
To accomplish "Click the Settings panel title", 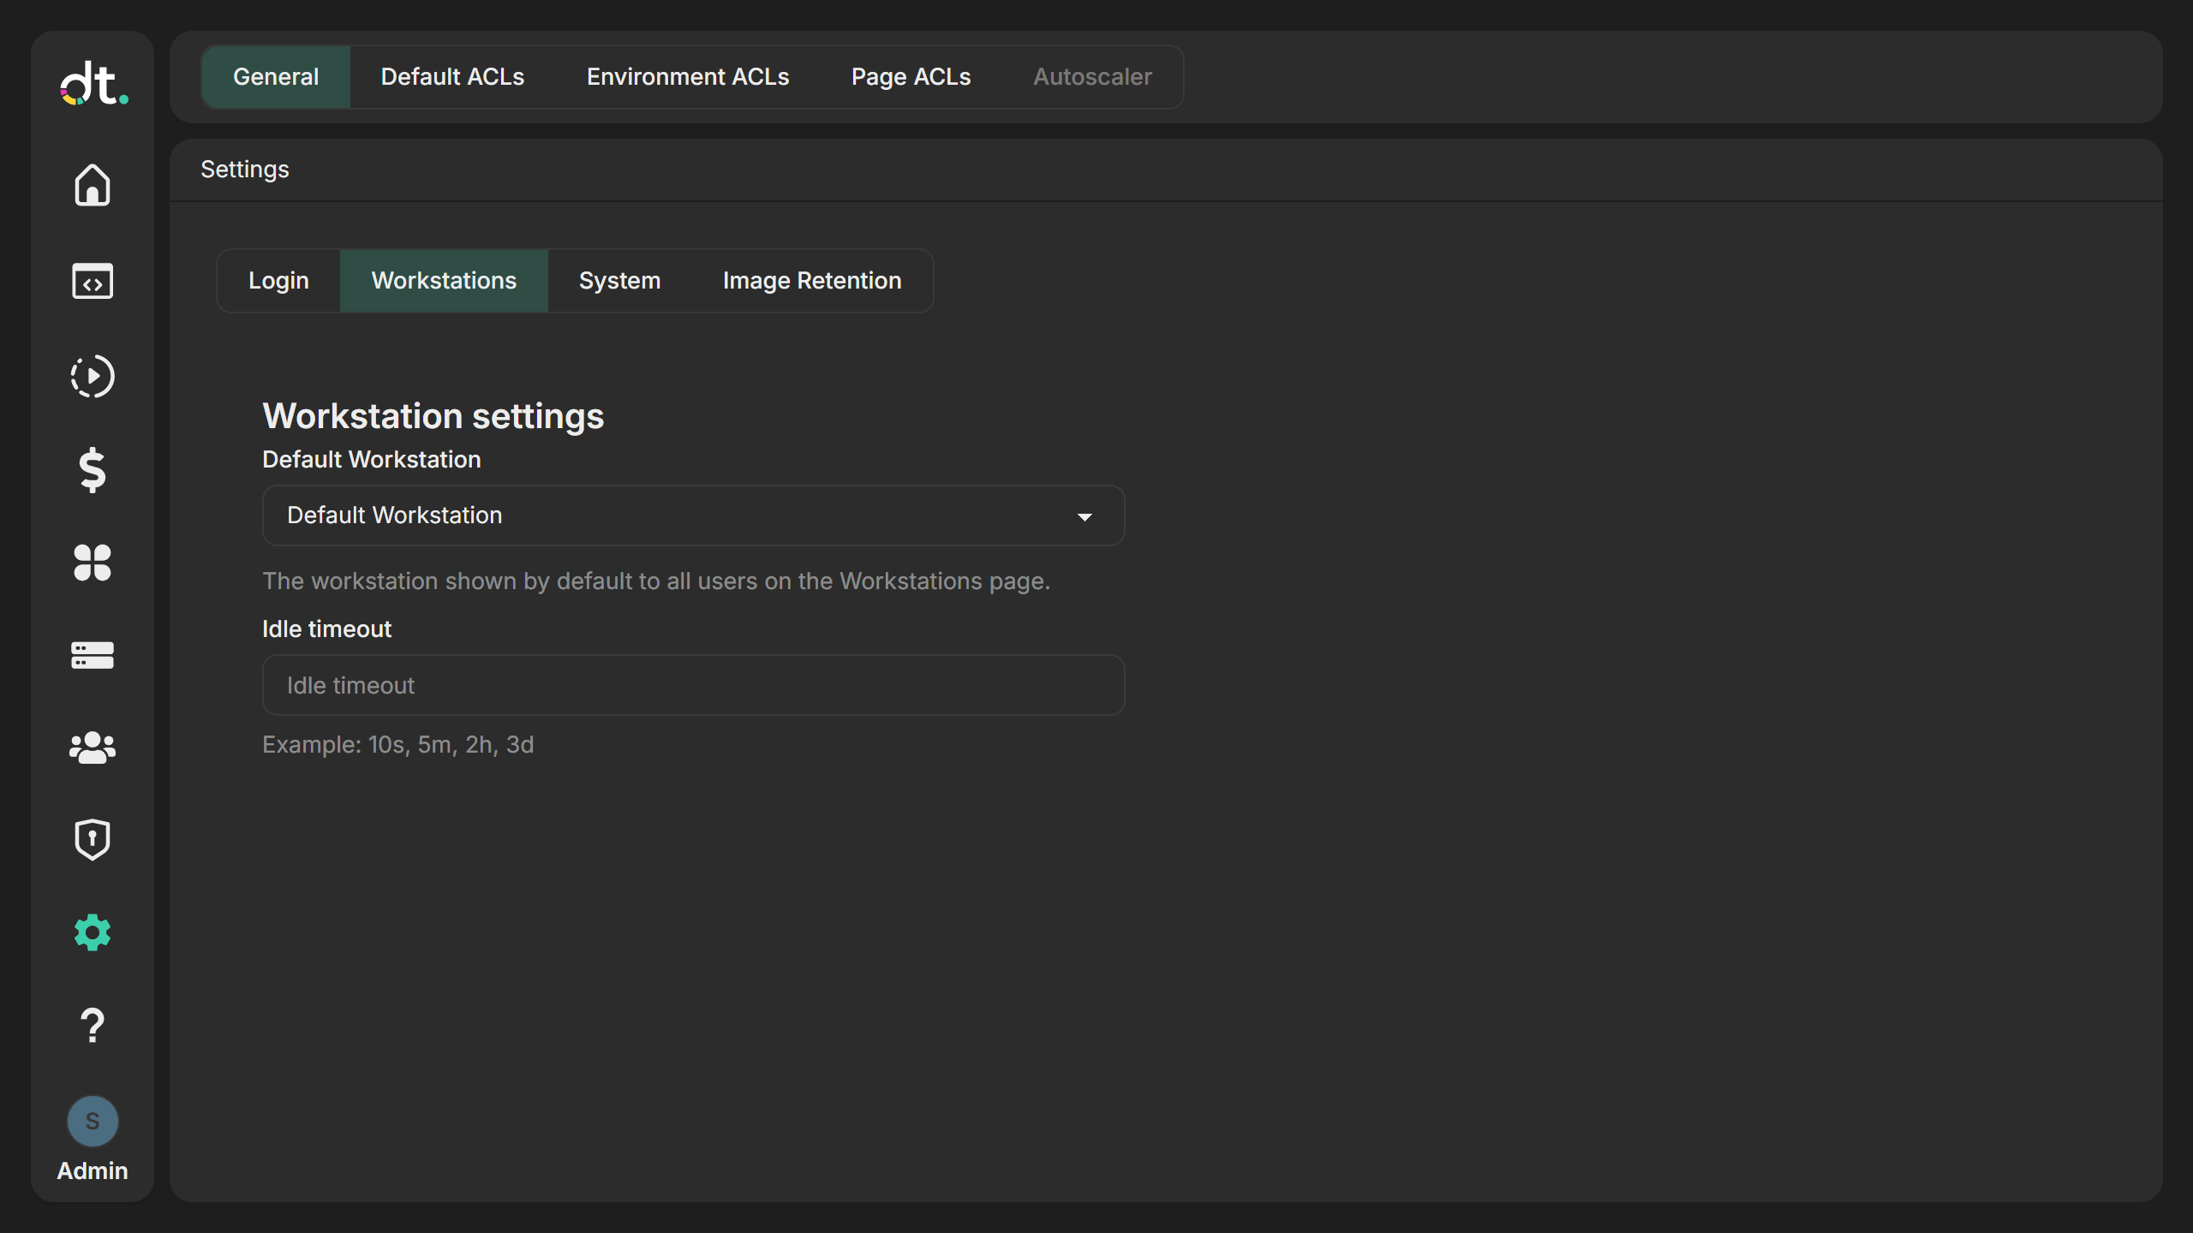I will tap(245, 170).
